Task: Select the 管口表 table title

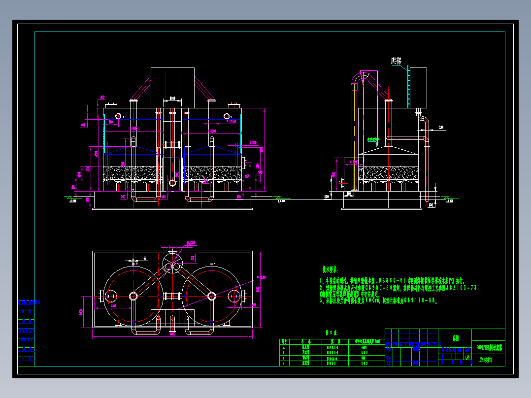Action: click(x=331, y=332)
